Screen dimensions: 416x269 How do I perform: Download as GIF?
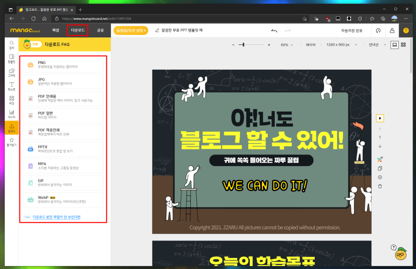pyautogui.click(x=63, y=183)
